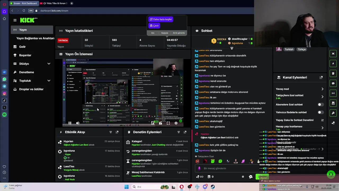Open TikTok in the Opera sidebar
The width and height of the screenshot is (339, 191).
[x=5, y=100]
